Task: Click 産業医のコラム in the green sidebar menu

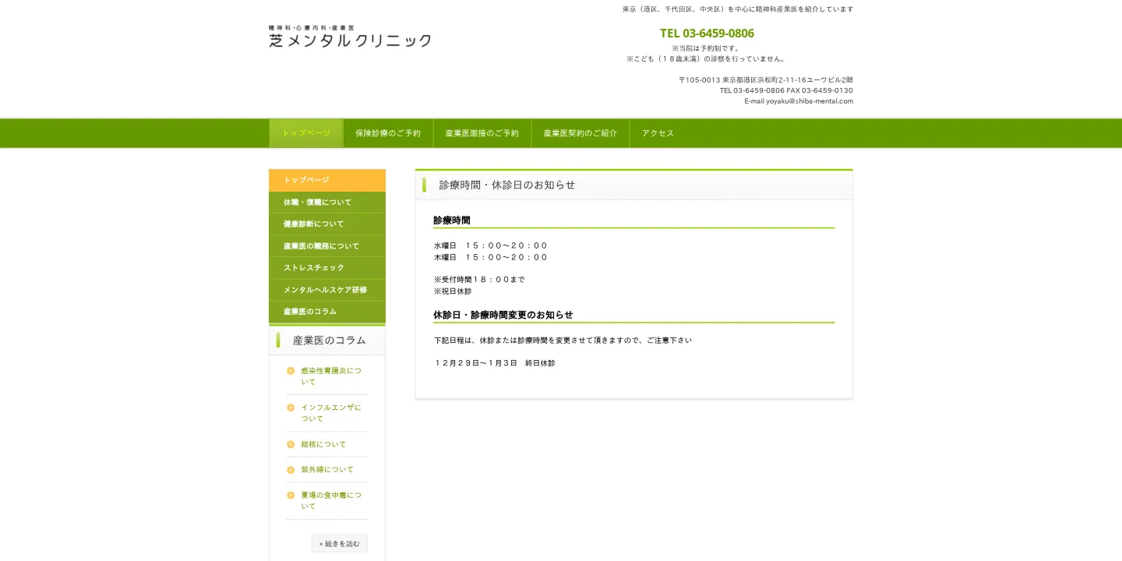Action: [x=326, y=312]
